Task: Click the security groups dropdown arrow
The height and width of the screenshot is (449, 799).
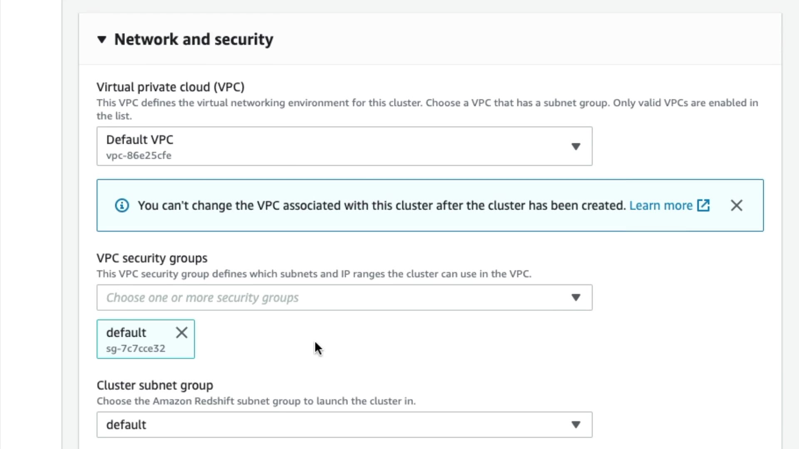Action: (576, 298)
